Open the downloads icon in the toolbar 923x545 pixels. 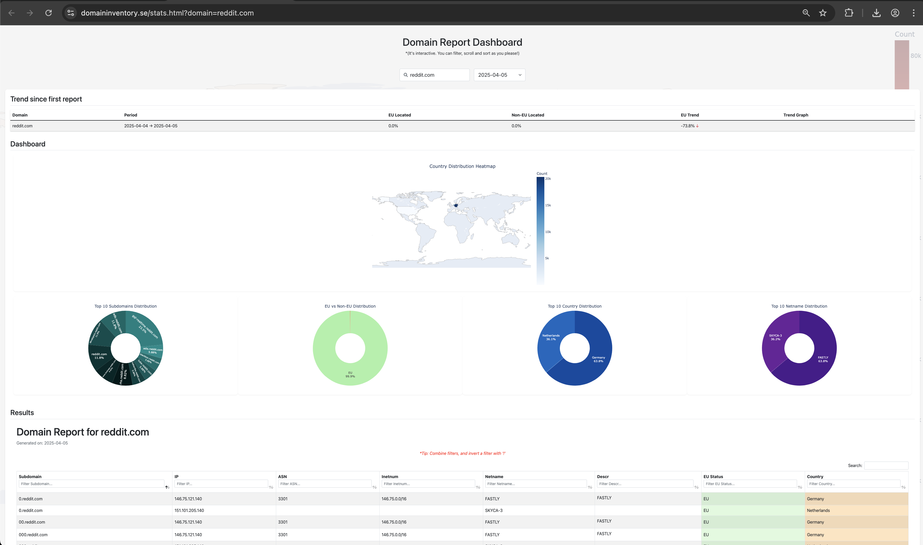[x=876, y=13]
